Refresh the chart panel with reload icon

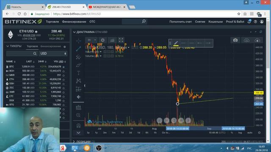pos(261,32)
